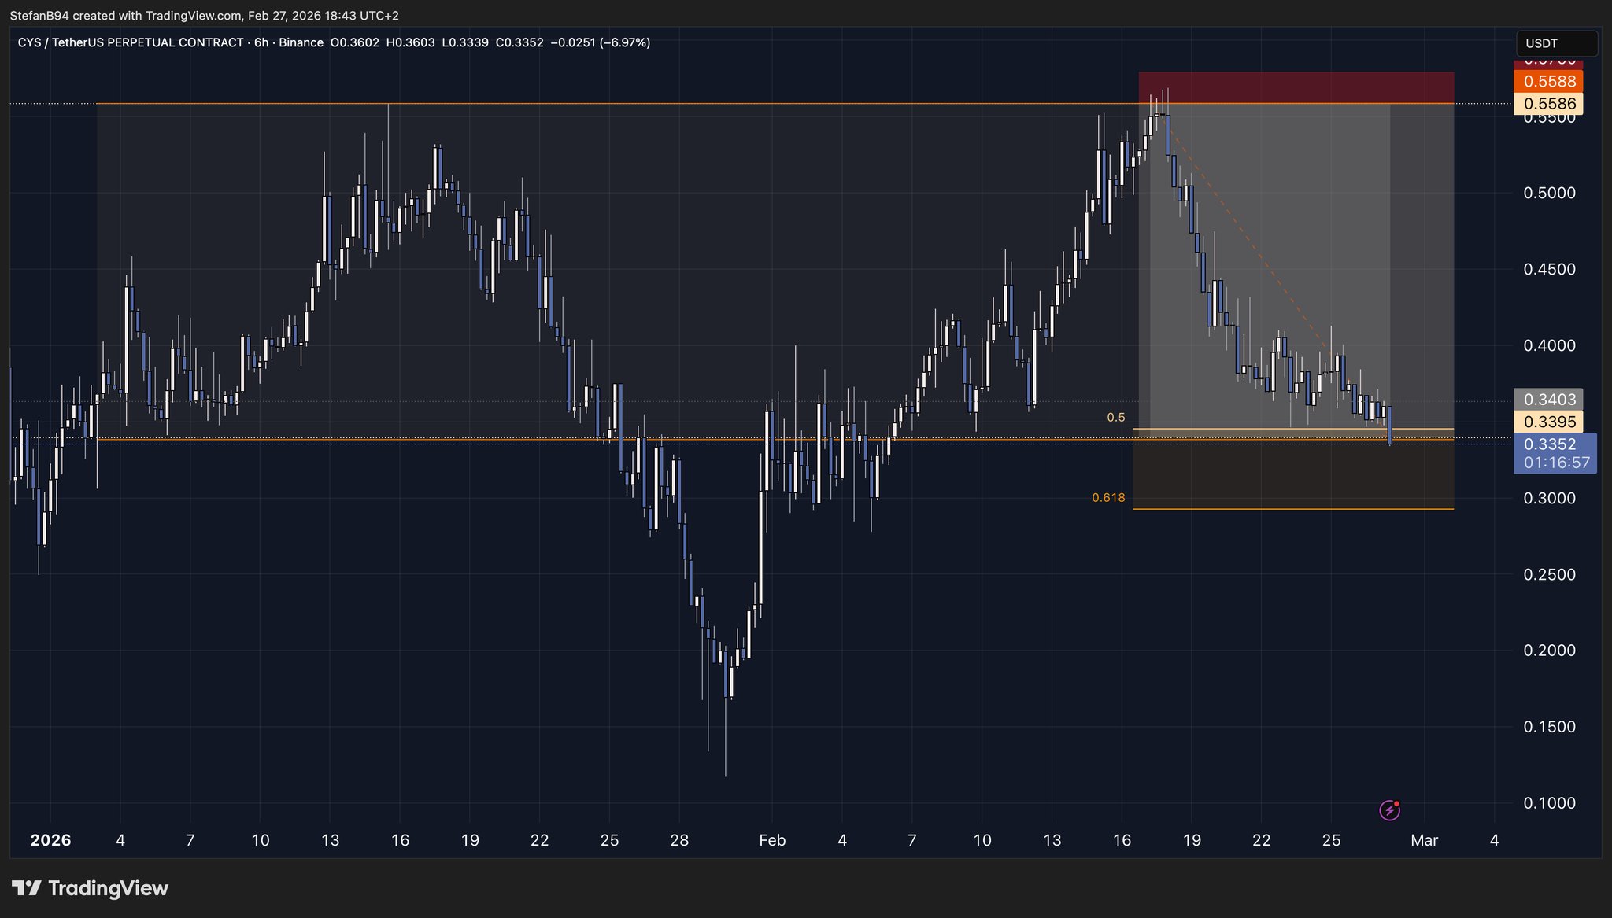Viewport: 1612px width, 918px height.
Task: Click the 6h interval in chart legend
Action: click(x=261, y=42)
